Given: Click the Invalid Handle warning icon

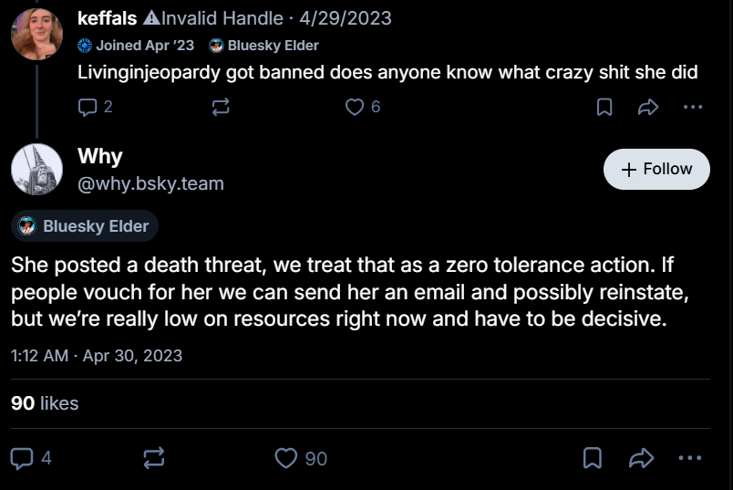Looking at the screenshot, I should (x=151, y=18).
